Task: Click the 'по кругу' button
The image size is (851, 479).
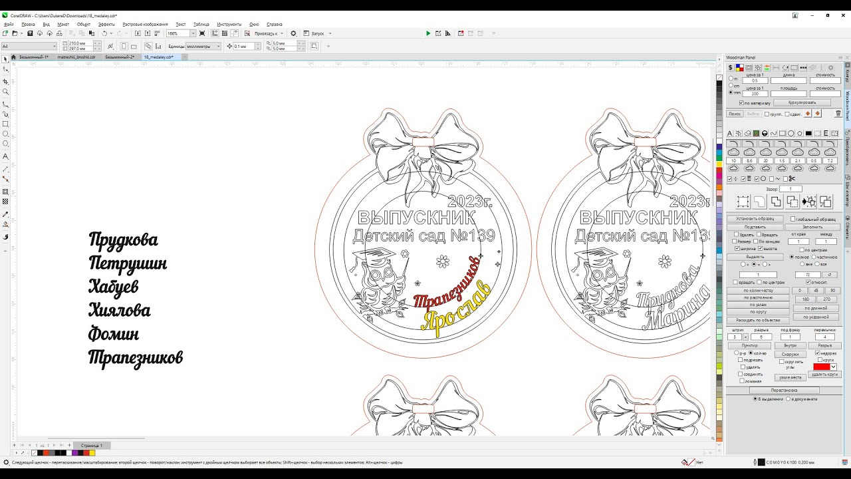Action: click(758, 312)
